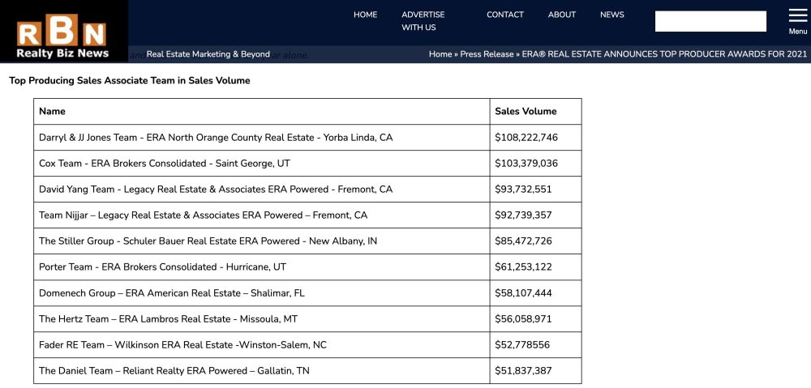
Task: Navigate to the NEWS section
Action: (612, 15)
